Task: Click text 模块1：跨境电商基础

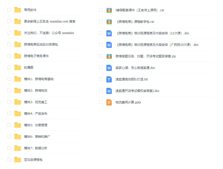Action: coord(39,79)
